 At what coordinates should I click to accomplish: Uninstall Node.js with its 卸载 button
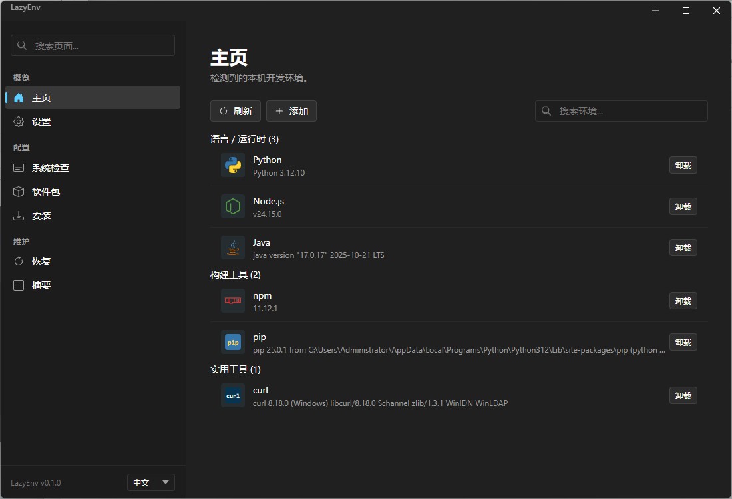pyautogui.click(x=683, y=206)
